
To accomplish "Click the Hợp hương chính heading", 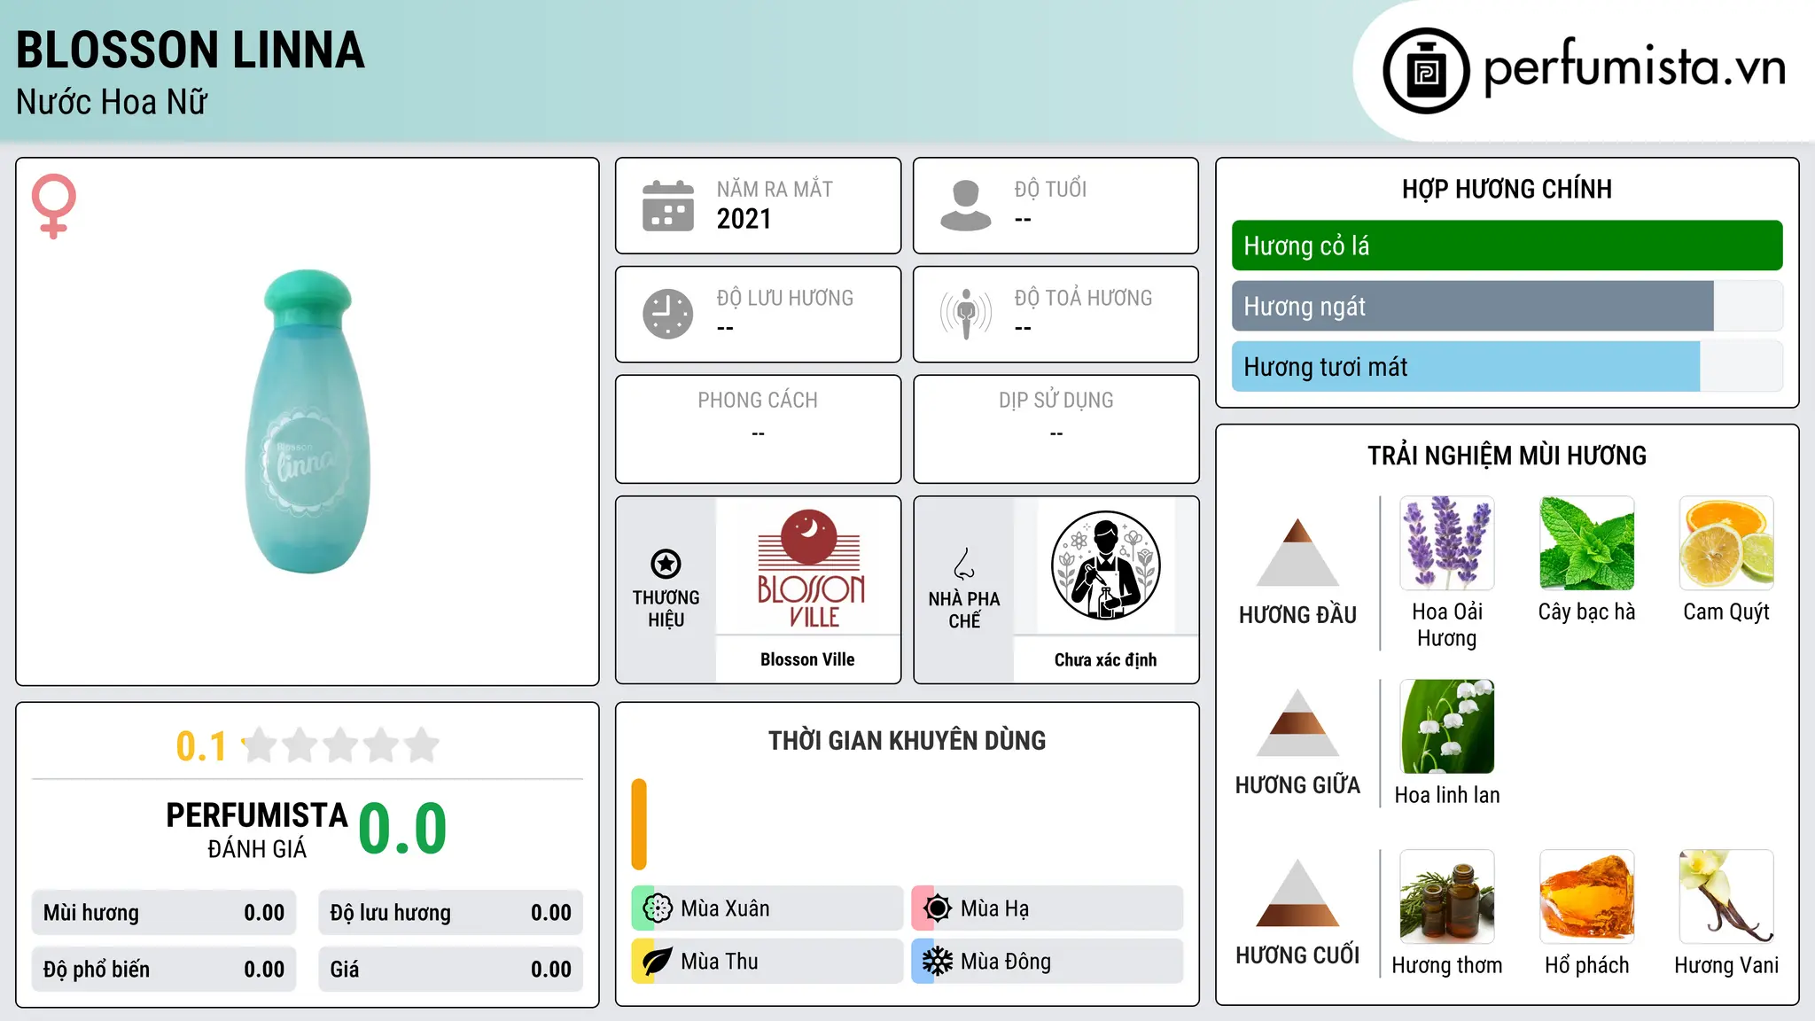I will click(x=1507, y=189).
